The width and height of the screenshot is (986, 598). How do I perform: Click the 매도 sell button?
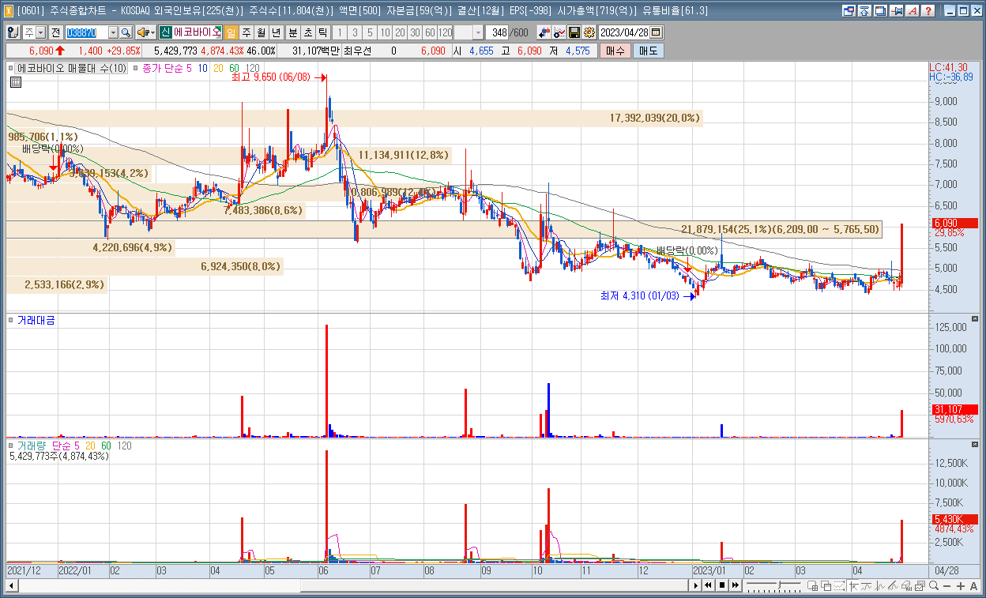[648, 51]
